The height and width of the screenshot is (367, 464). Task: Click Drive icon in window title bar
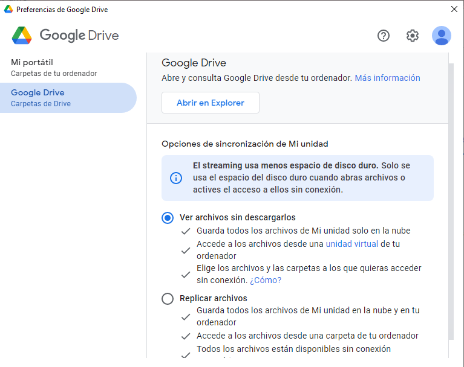(x=8, y=10)
